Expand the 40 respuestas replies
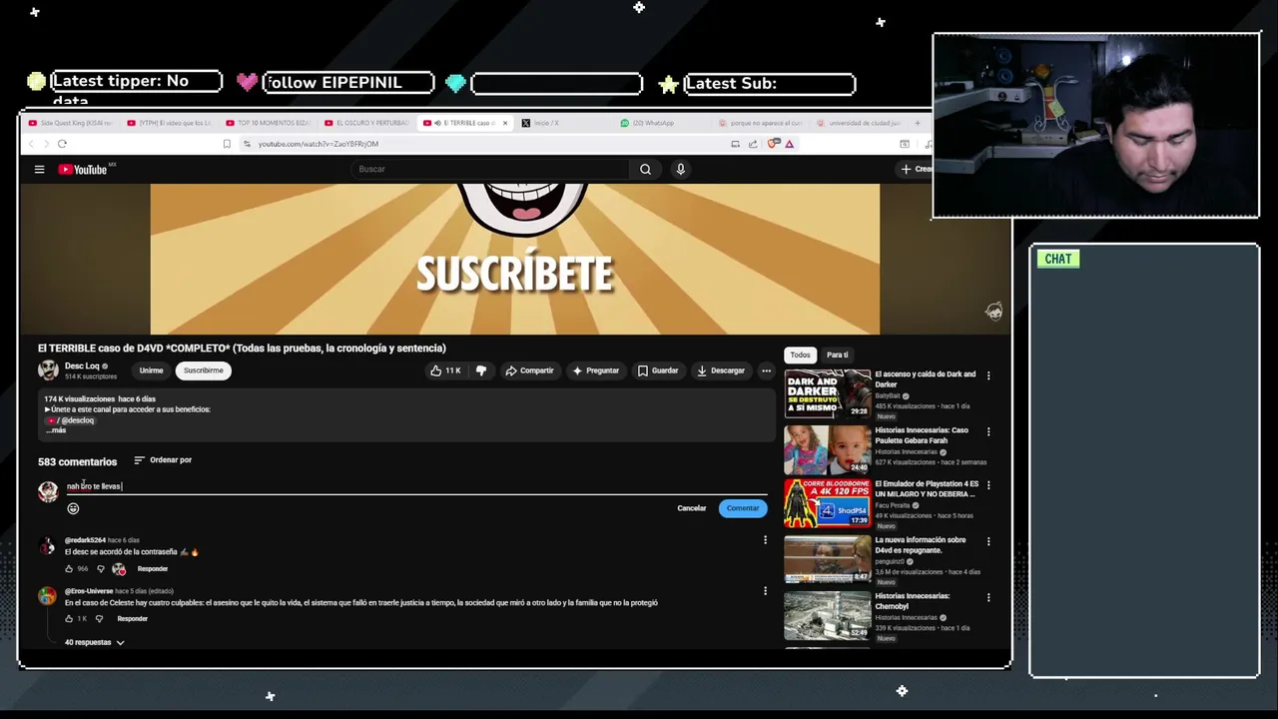The width and height of the screenshot is (1278, 719). pyautogui.click(x=95, y=642)
